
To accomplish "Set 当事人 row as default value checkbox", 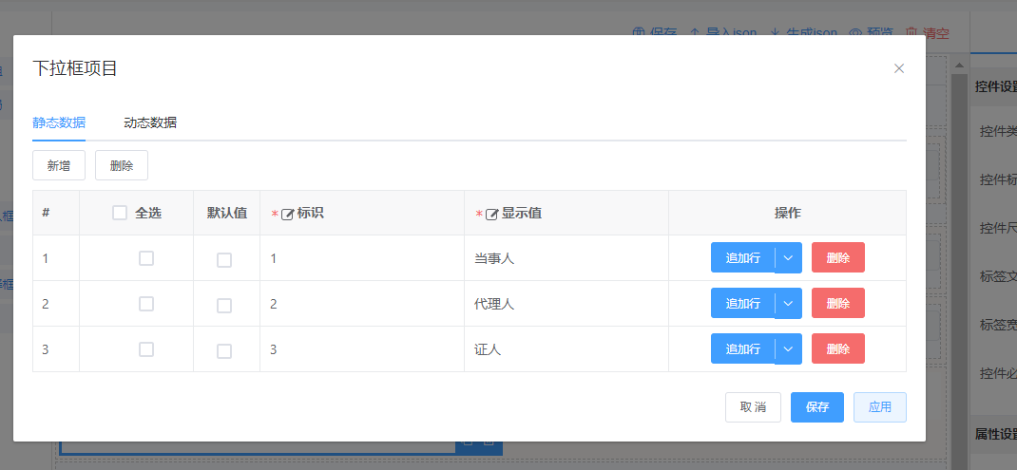I will tap(224, 260).
